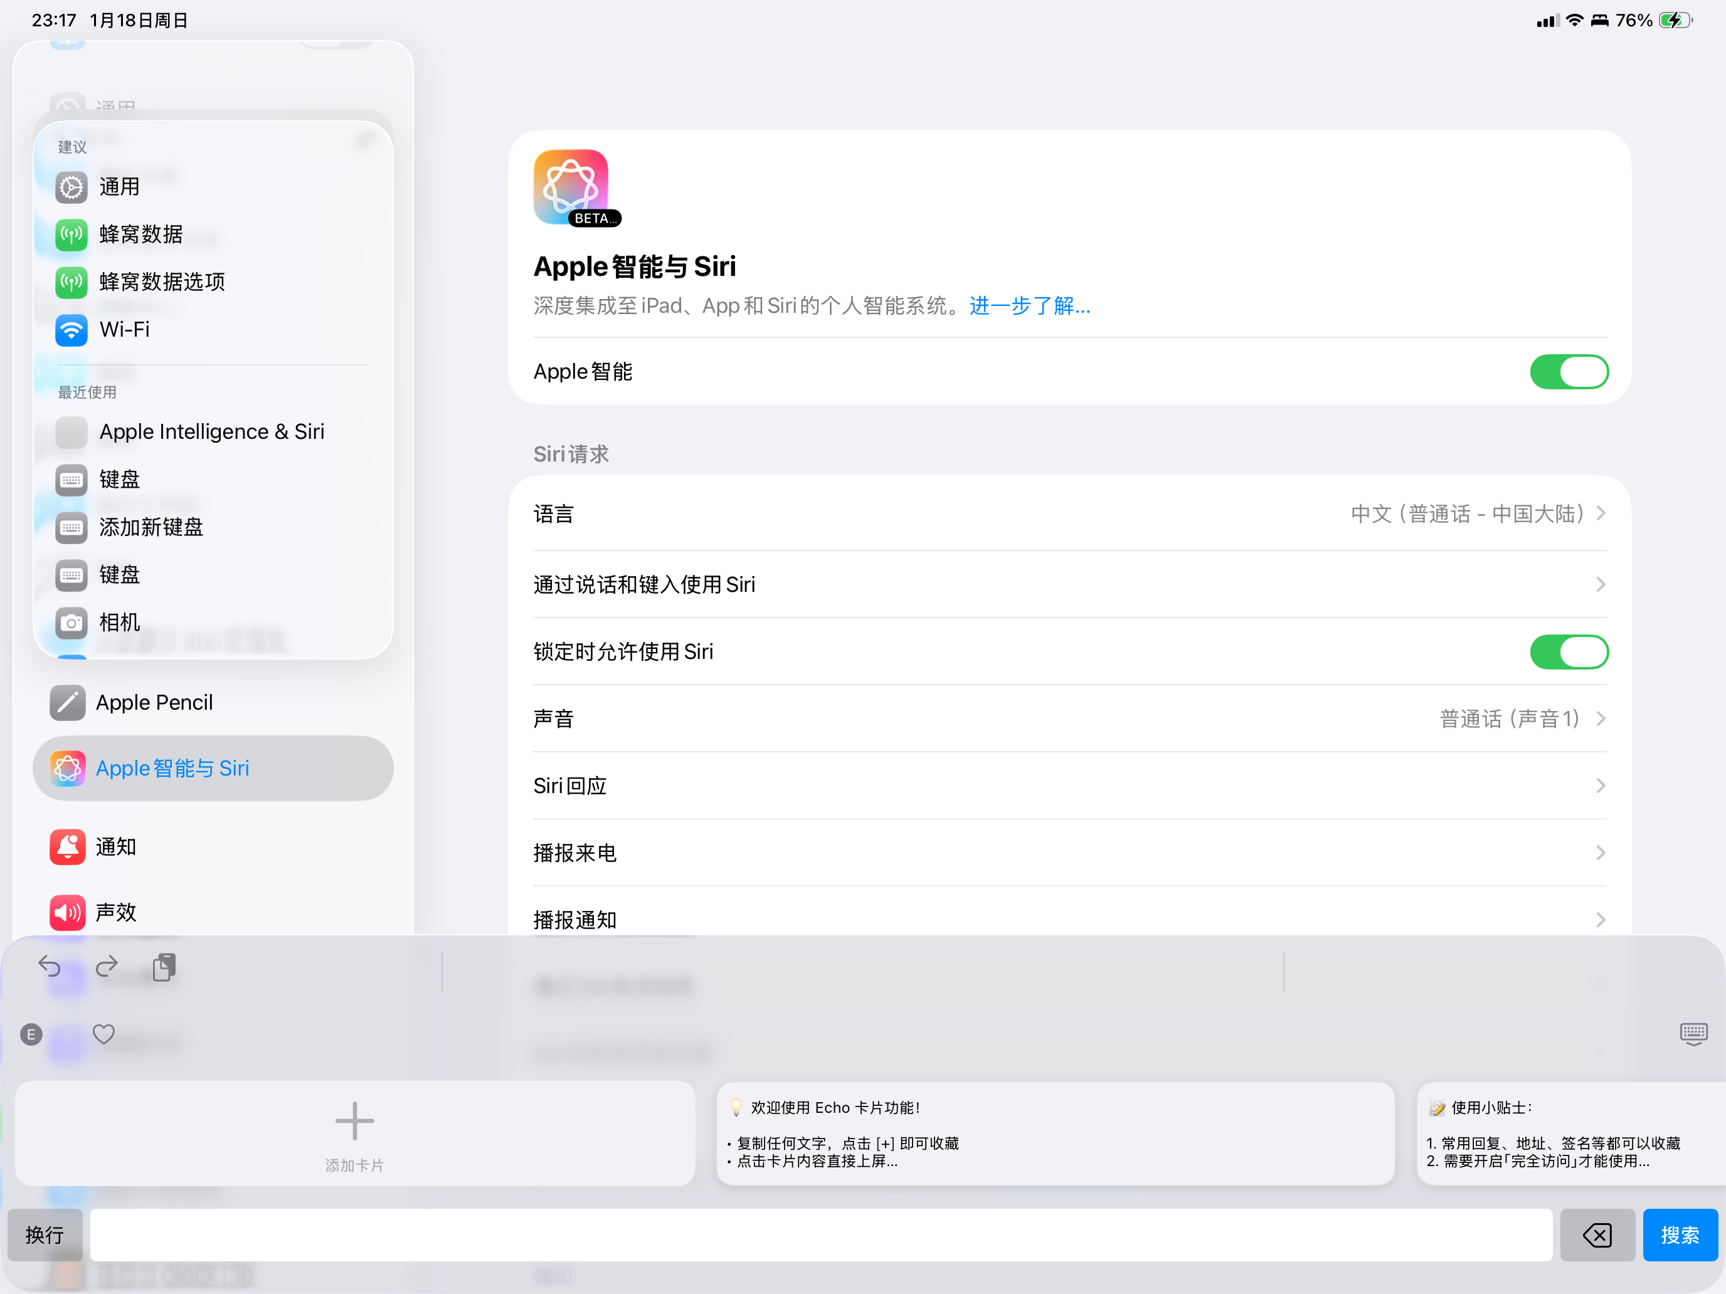Tap the blue Wi-Fi icon
The image size is (1726, 1294).
point(71,330)
